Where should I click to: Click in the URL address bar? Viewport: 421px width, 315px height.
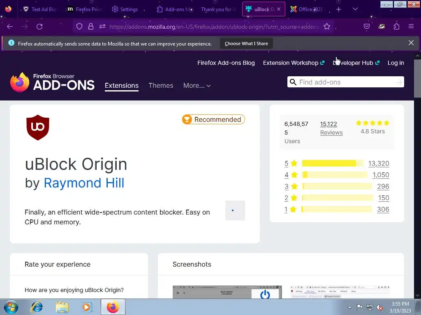click(x=214, y=27)
